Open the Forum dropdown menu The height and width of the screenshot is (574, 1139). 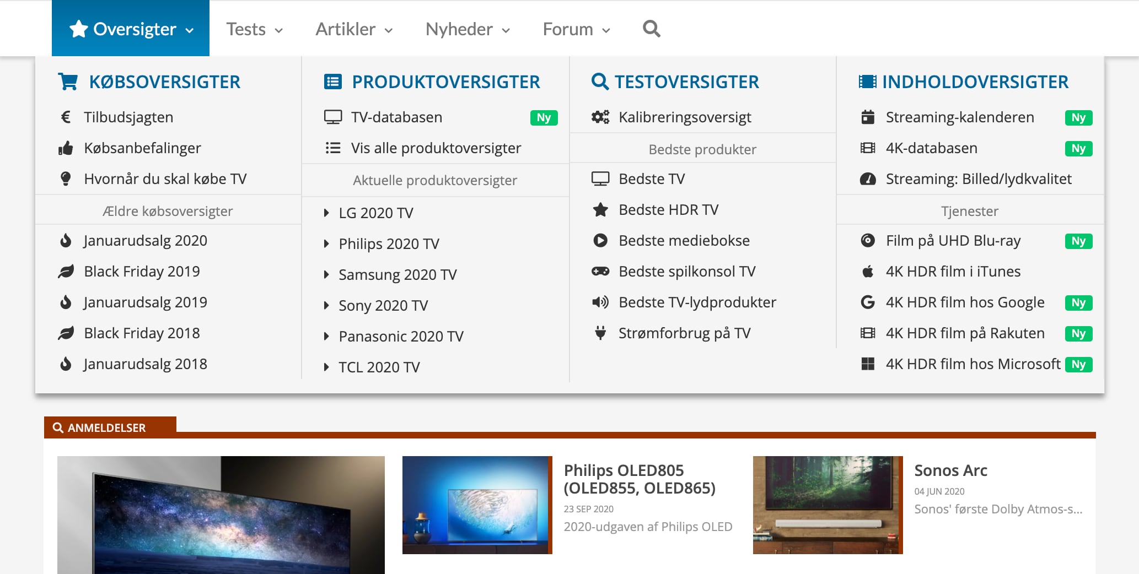click(x=576, y=29)
